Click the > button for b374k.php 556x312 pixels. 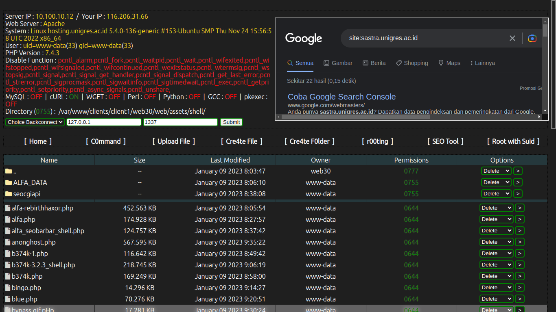tap(520, 276)
